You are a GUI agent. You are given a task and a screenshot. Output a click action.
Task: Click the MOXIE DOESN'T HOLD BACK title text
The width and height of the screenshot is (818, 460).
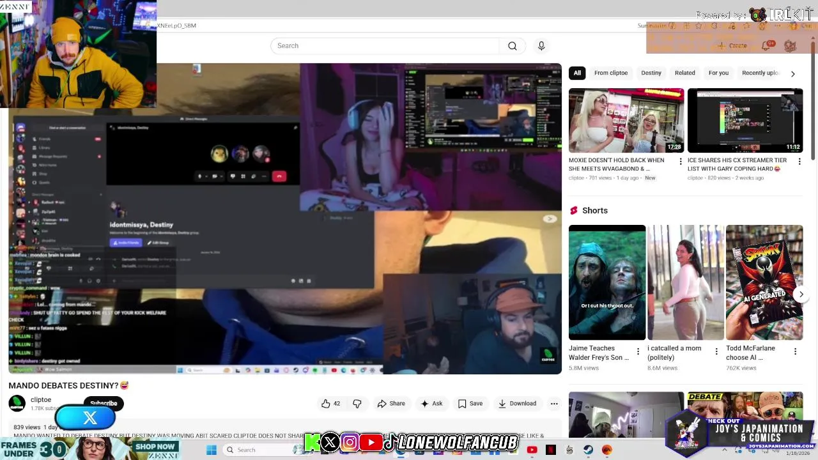pyautogui.click(x=616, y=165)
